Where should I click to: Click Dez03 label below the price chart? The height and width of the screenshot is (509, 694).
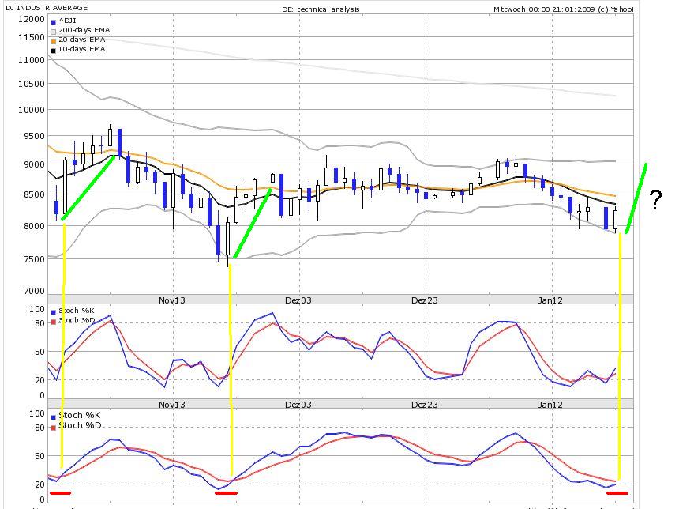click(298, 300)
